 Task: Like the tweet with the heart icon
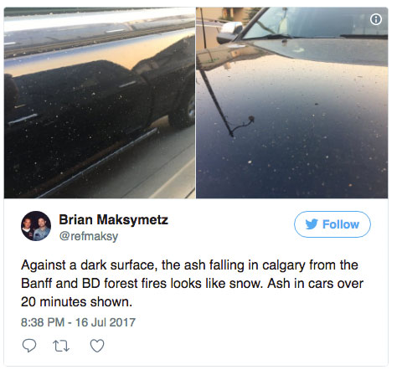97,346
